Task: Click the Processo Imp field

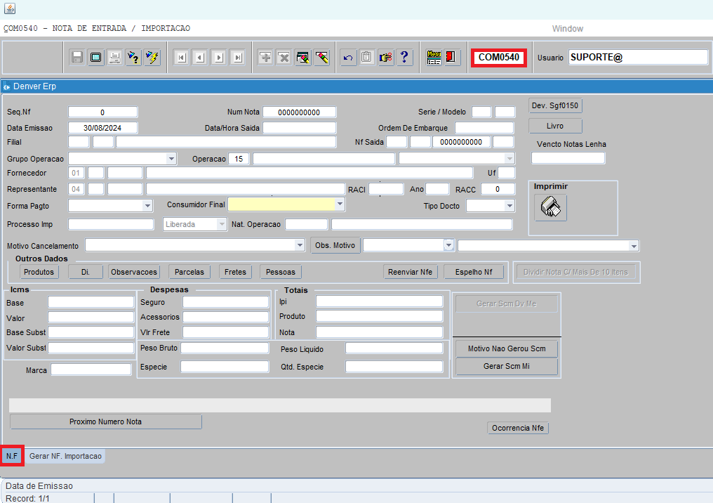Action: point(111,224)
